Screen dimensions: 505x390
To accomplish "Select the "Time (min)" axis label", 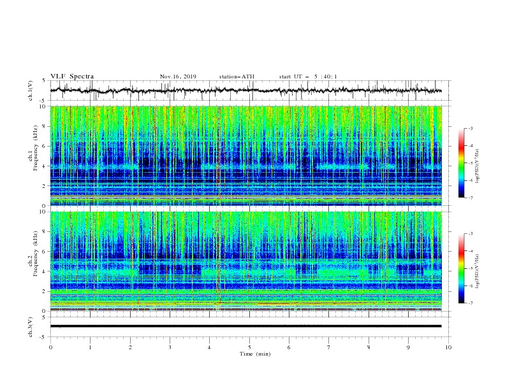I will (255, 354).
